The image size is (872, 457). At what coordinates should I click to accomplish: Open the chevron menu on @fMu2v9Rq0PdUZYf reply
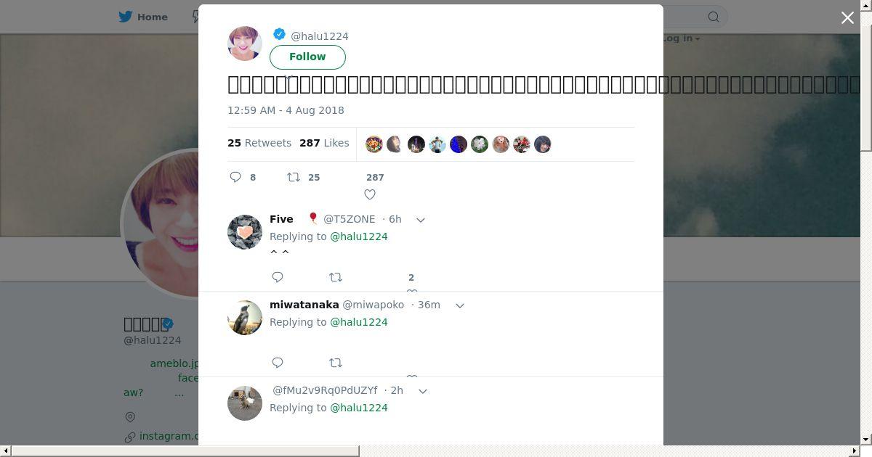click(422, 391)
